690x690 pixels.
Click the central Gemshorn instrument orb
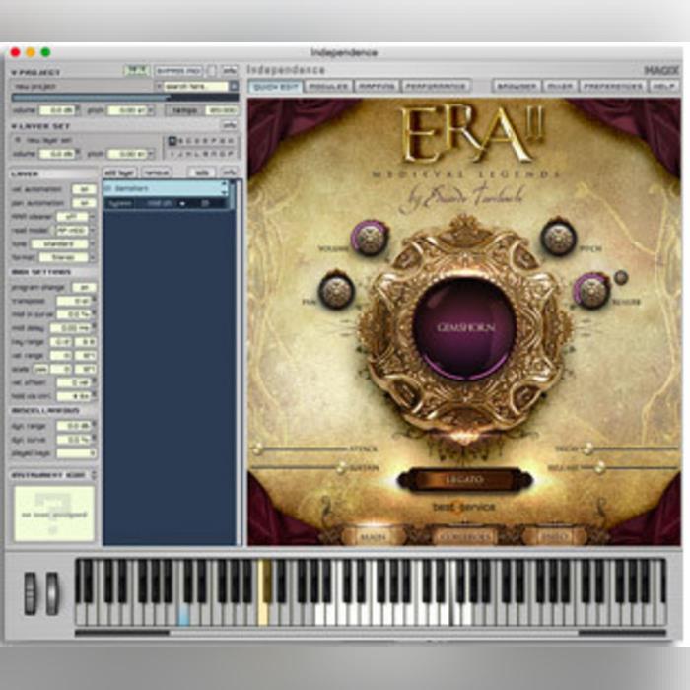463,326
